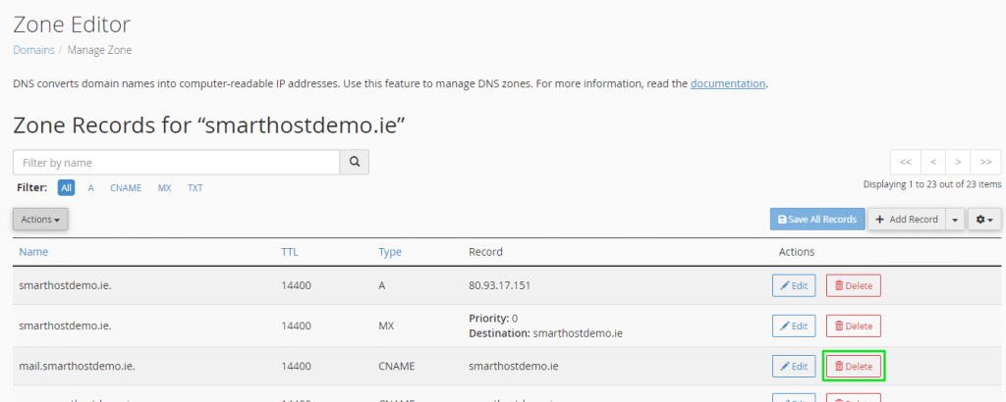1006x402 pixels.
Task: Sort records by TTL column
Action: click(290, 252)
